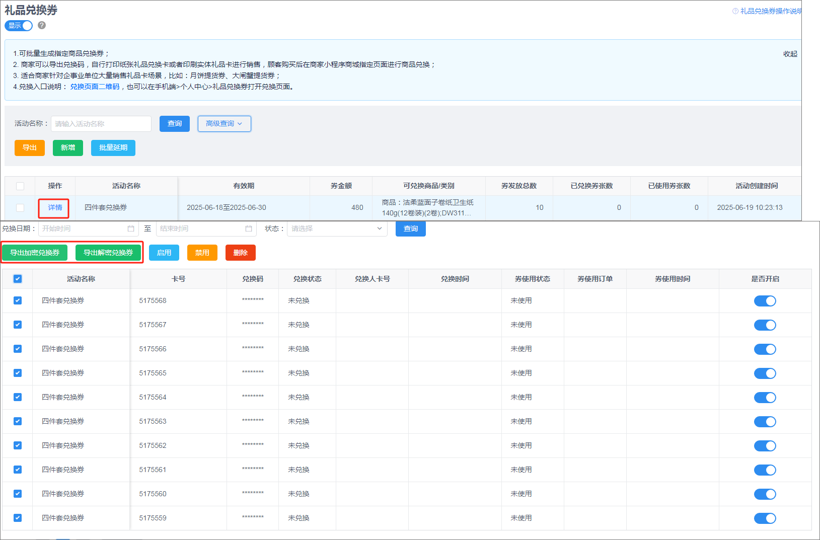Click the 批量延期 button

click(x=113, y=148)
